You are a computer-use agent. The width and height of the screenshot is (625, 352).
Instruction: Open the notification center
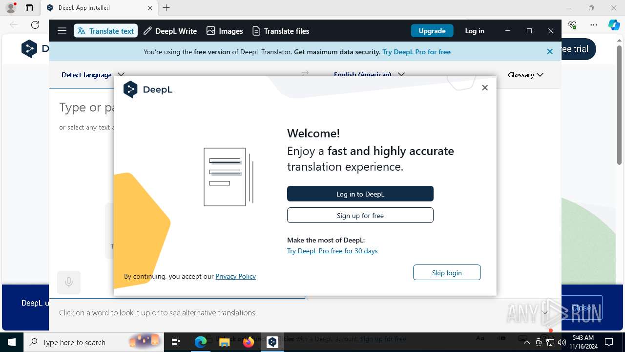tap(609, 342)
